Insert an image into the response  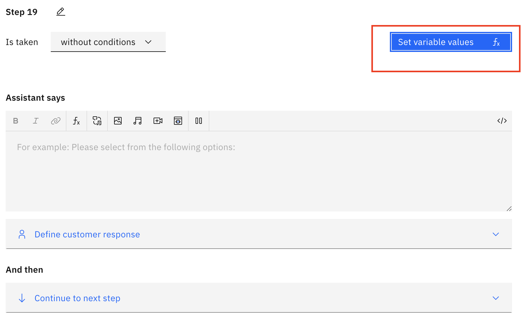[118, 121]
